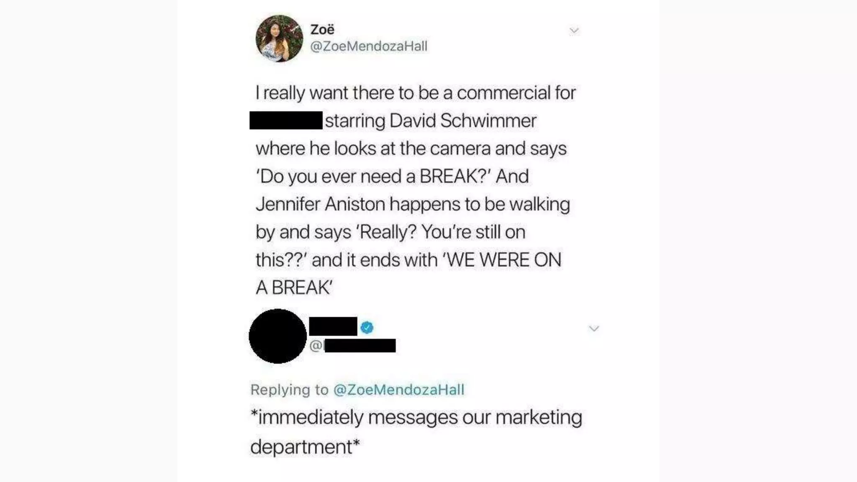
Task: Click the redacted display name beside the badge
Action: coord(333,326)
